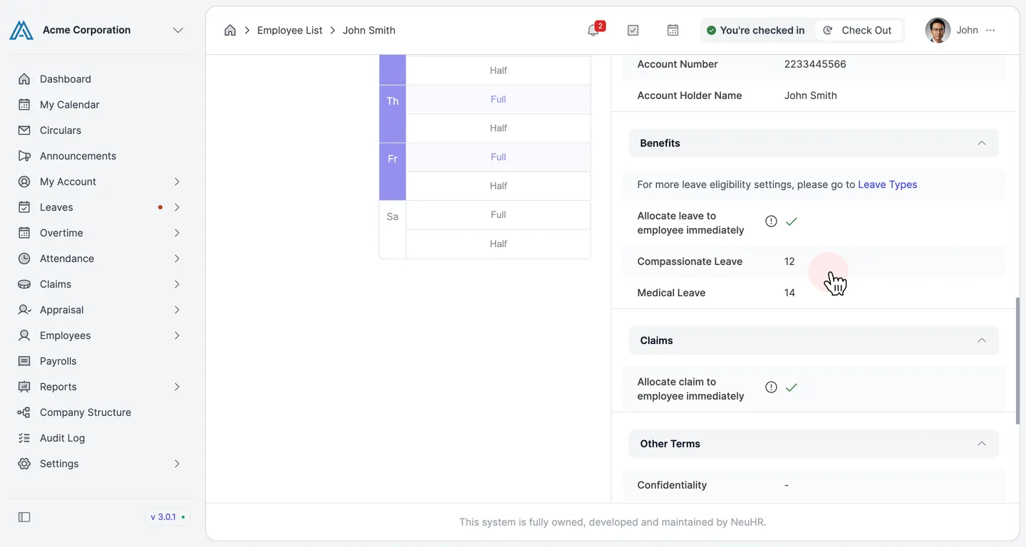
Task: Collapse the Benefits section
Action: pyautogui.click(x=814, y=143)
